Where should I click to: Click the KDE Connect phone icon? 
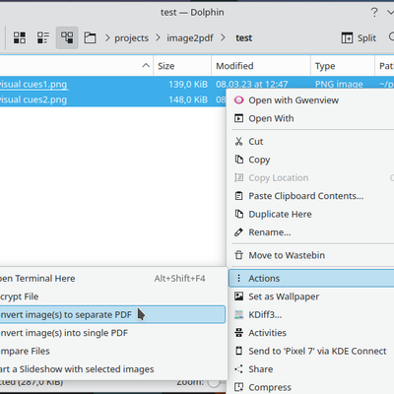[238, 351]
